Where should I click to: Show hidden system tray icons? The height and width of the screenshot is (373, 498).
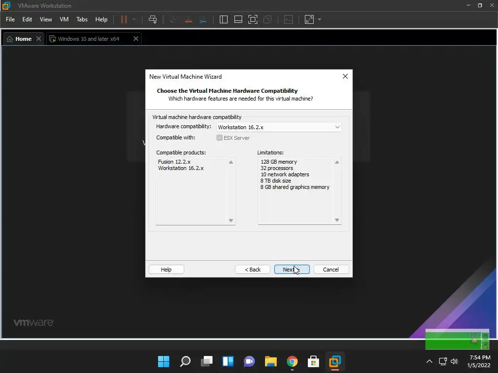pos(429,361)
